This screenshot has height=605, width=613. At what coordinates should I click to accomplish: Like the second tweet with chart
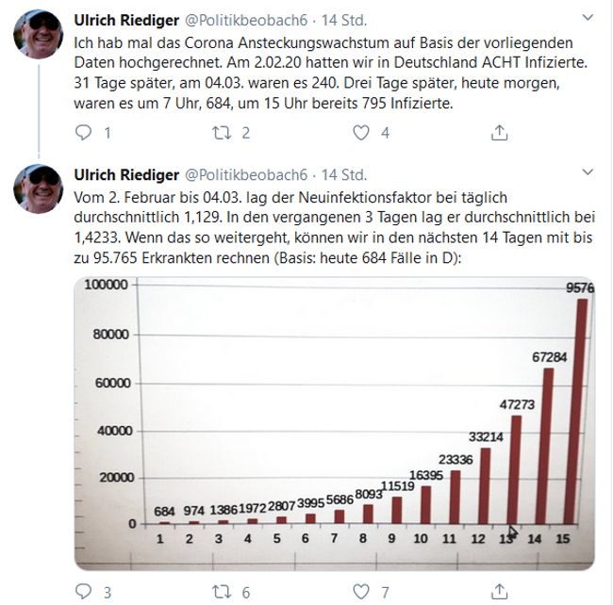click(361, 592)
